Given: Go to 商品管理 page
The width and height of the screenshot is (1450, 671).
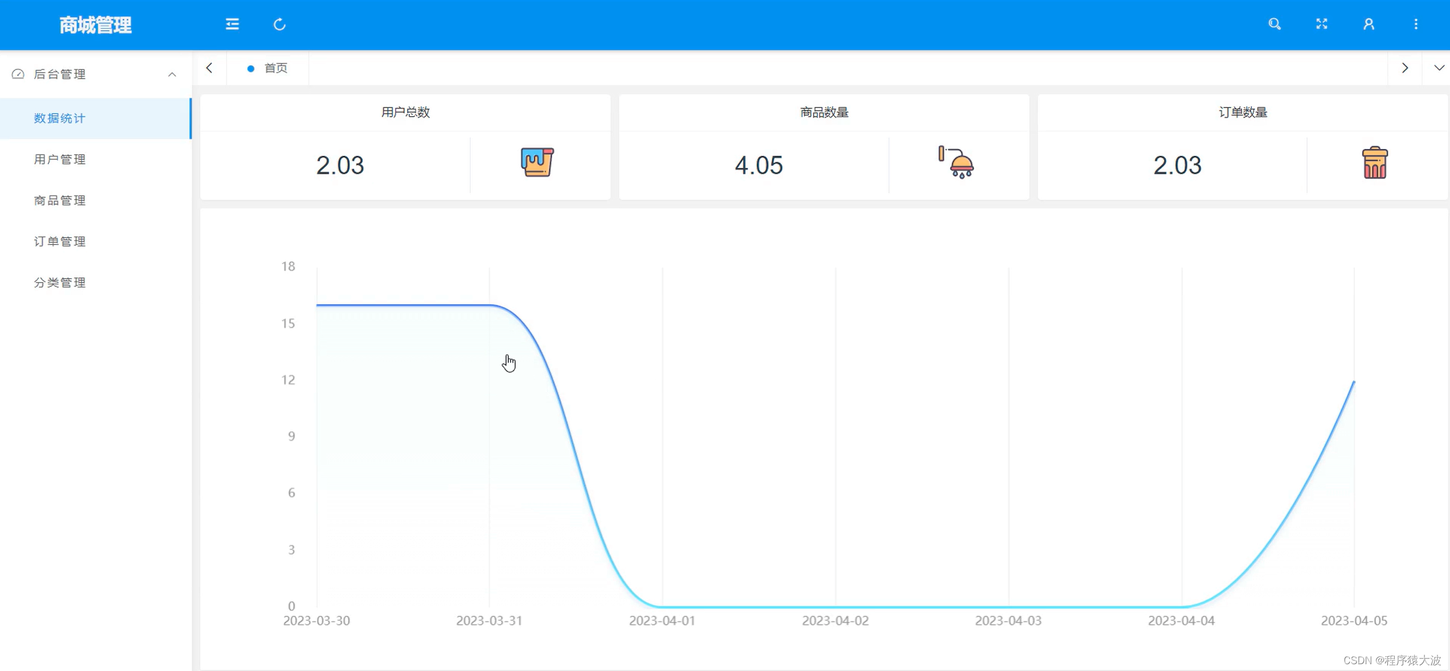Looking at the screenshot, I should (x=60, y=200).
